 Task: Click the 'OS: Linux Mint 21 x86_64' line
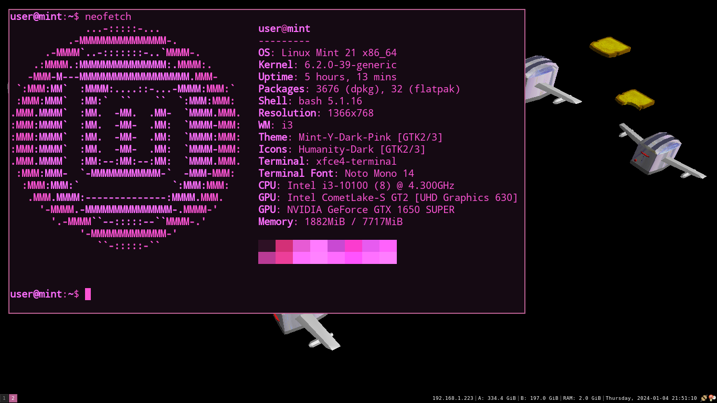tap(328, 52)
